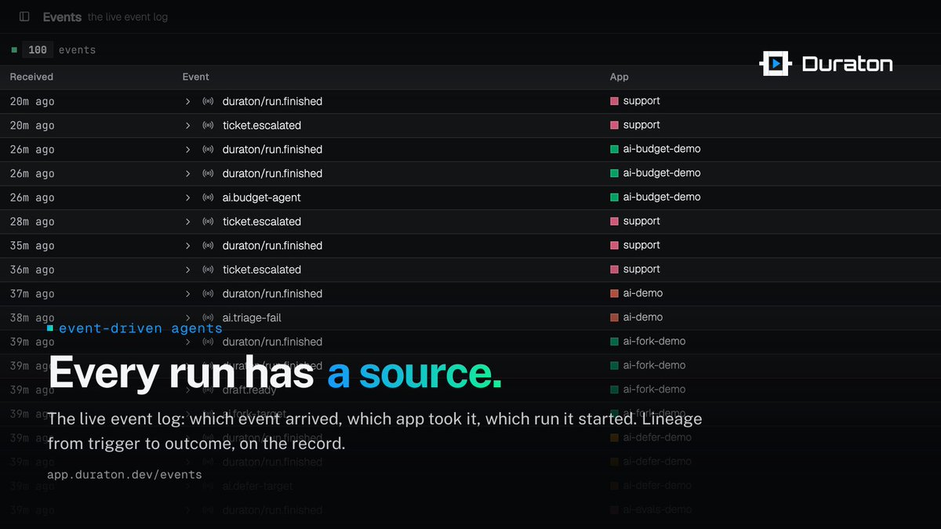Sort by the Received column header
The image size is (941, 529).
tap(31, 77)
